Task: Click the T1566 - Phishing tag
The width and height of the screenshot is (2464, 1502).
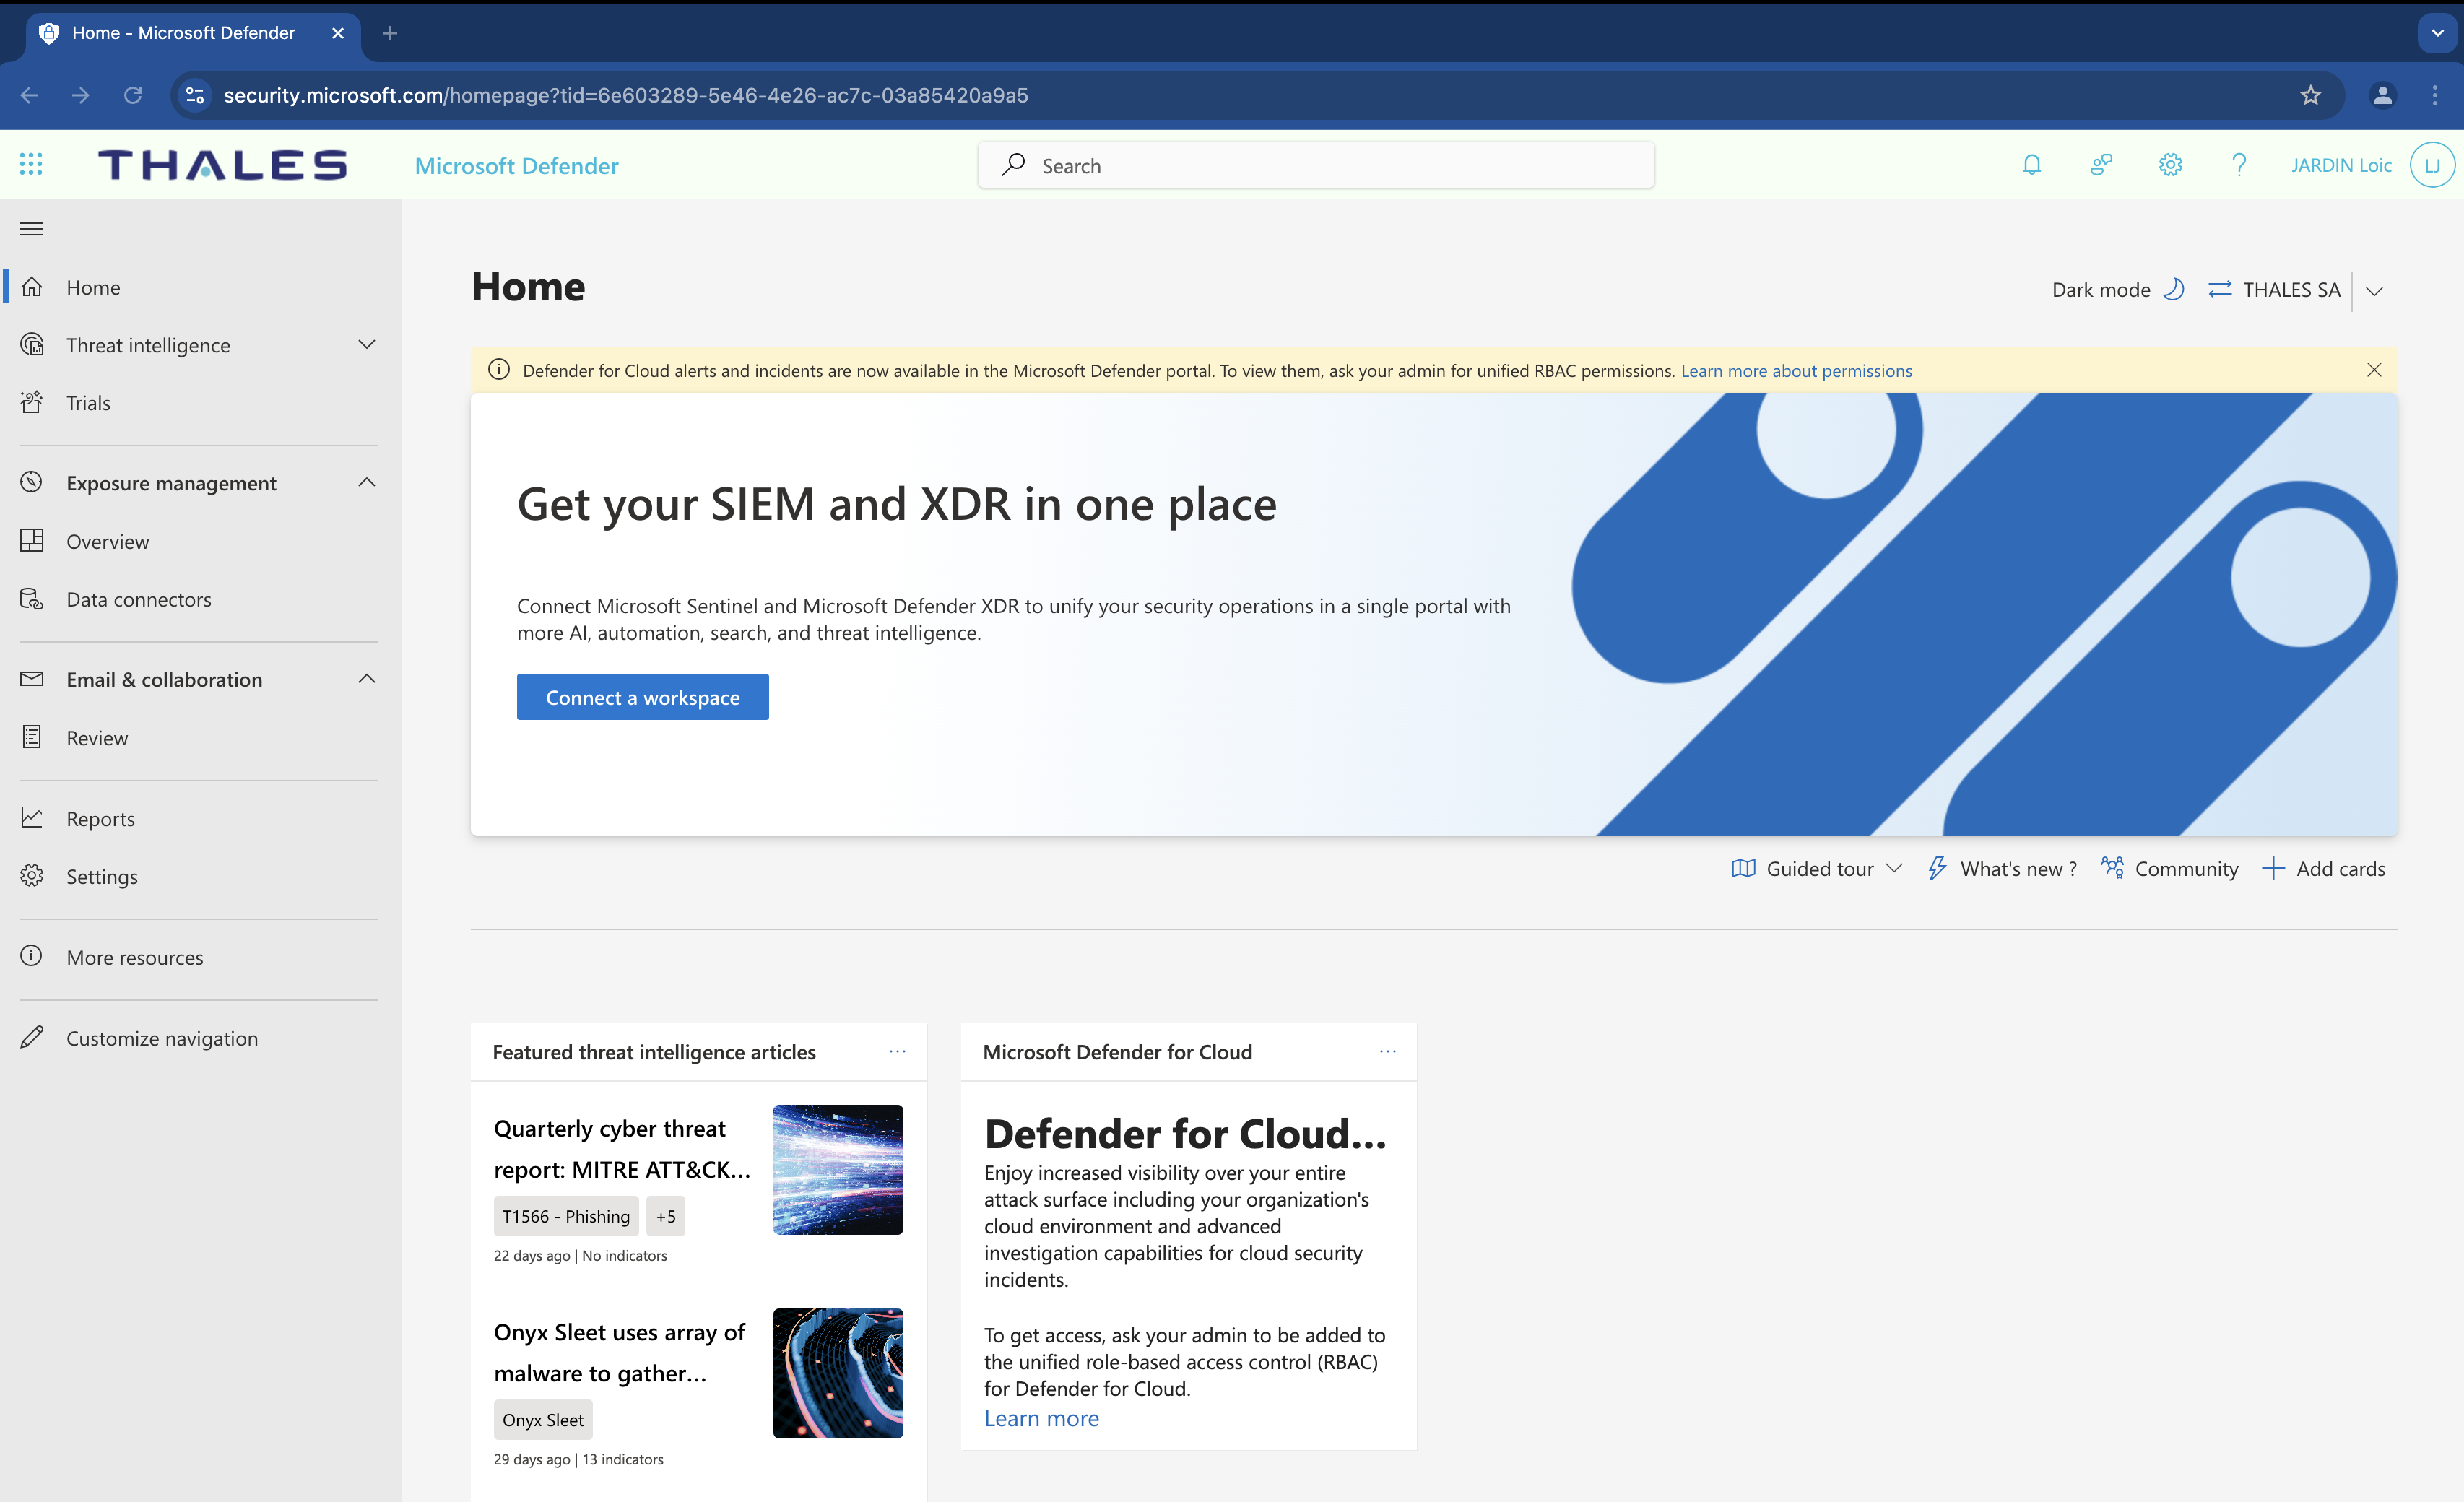Action: point(566,1215)
